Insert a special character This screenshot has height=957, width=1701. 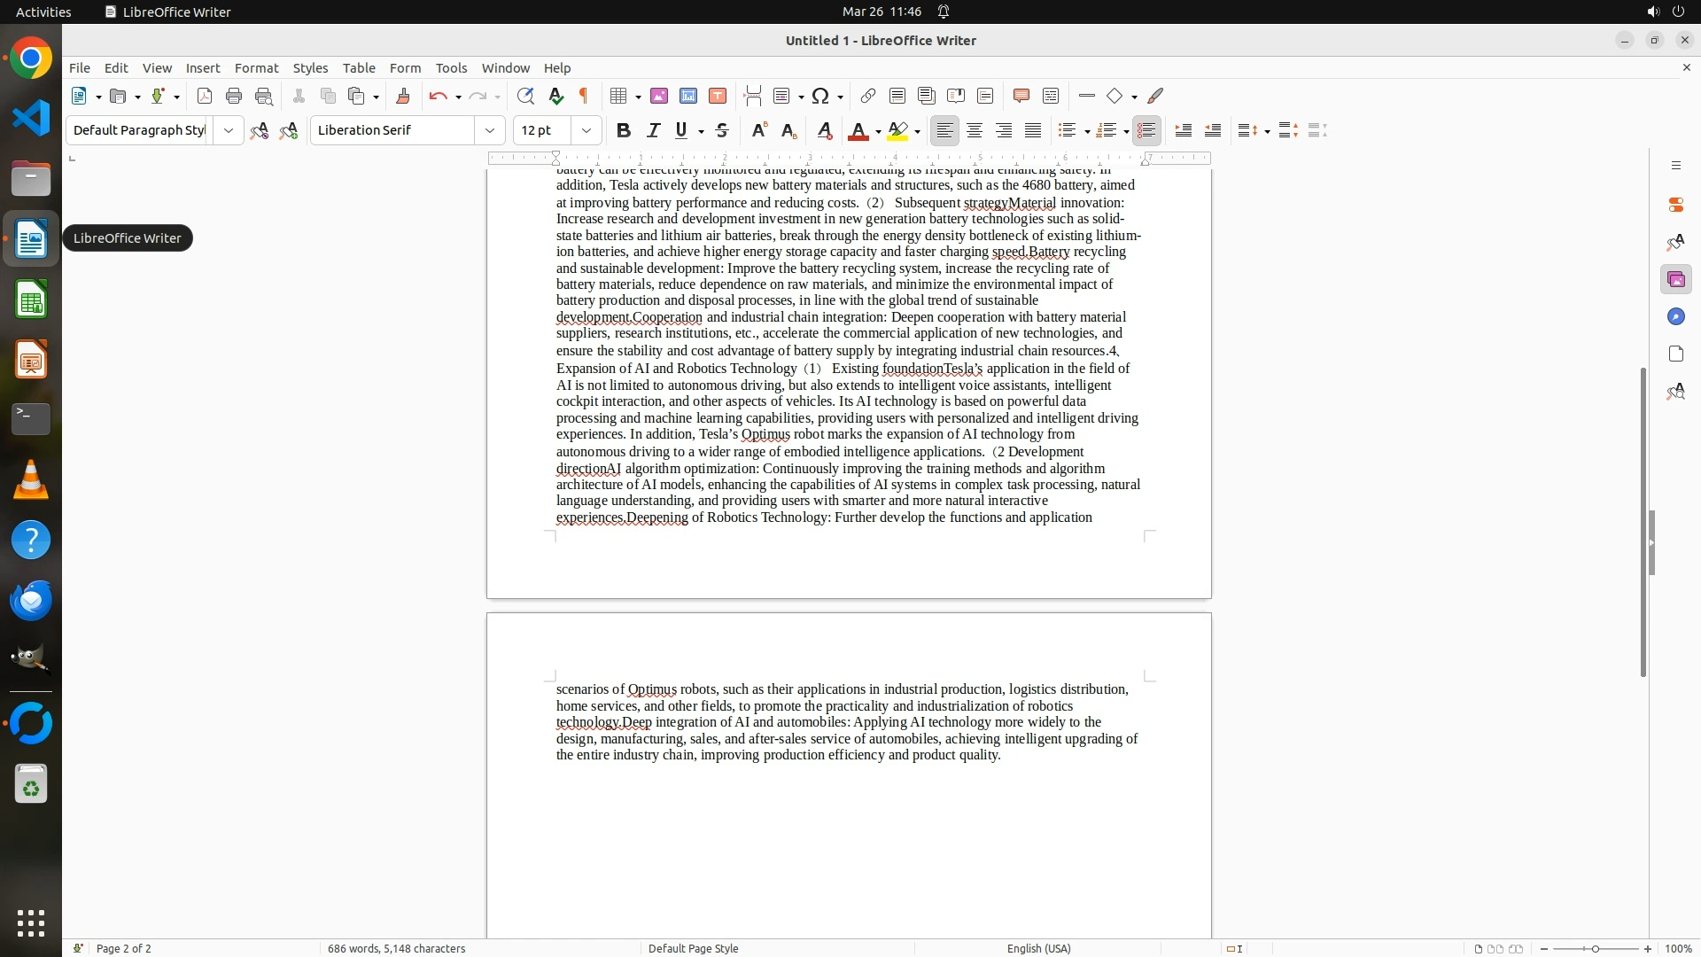tap(820, 96)
